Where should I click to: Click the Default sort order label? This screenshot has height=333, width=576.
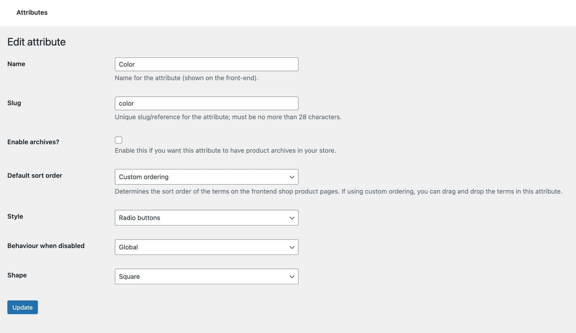35,175
